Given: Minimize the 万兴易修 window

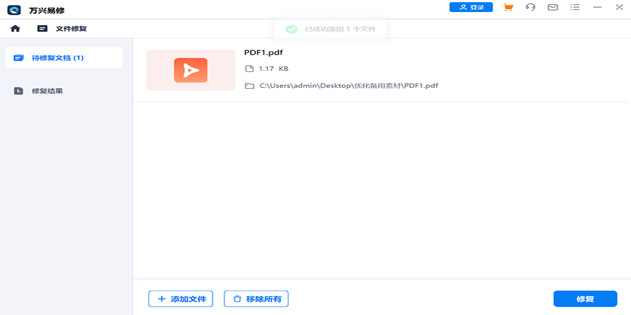Looking at the screenshot, I should point(597,7).
